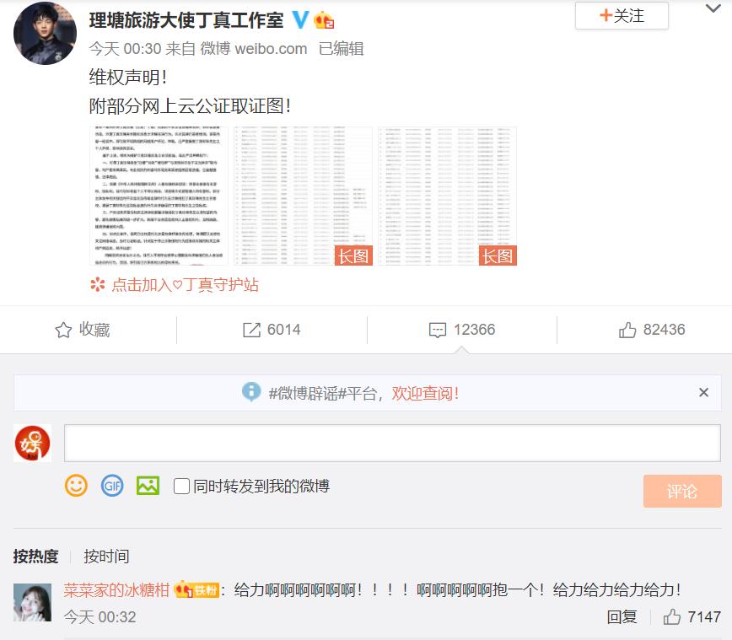This screenshot has height=640, width=732.
Task: Open the first 长图 evidence thumbnail
Action: click(x=304, y=194)
